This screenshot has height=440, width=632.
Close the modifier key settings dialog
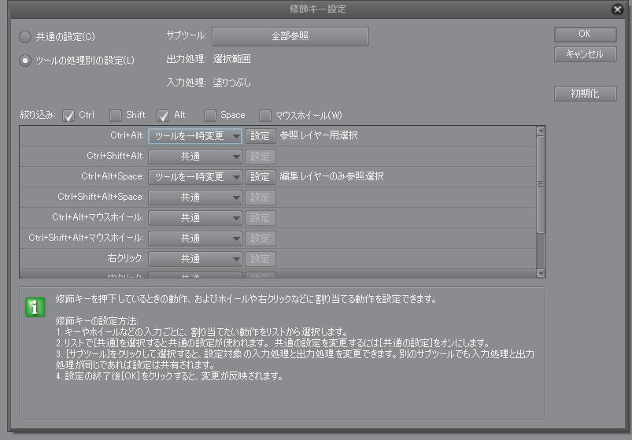[x=618, y=9]
